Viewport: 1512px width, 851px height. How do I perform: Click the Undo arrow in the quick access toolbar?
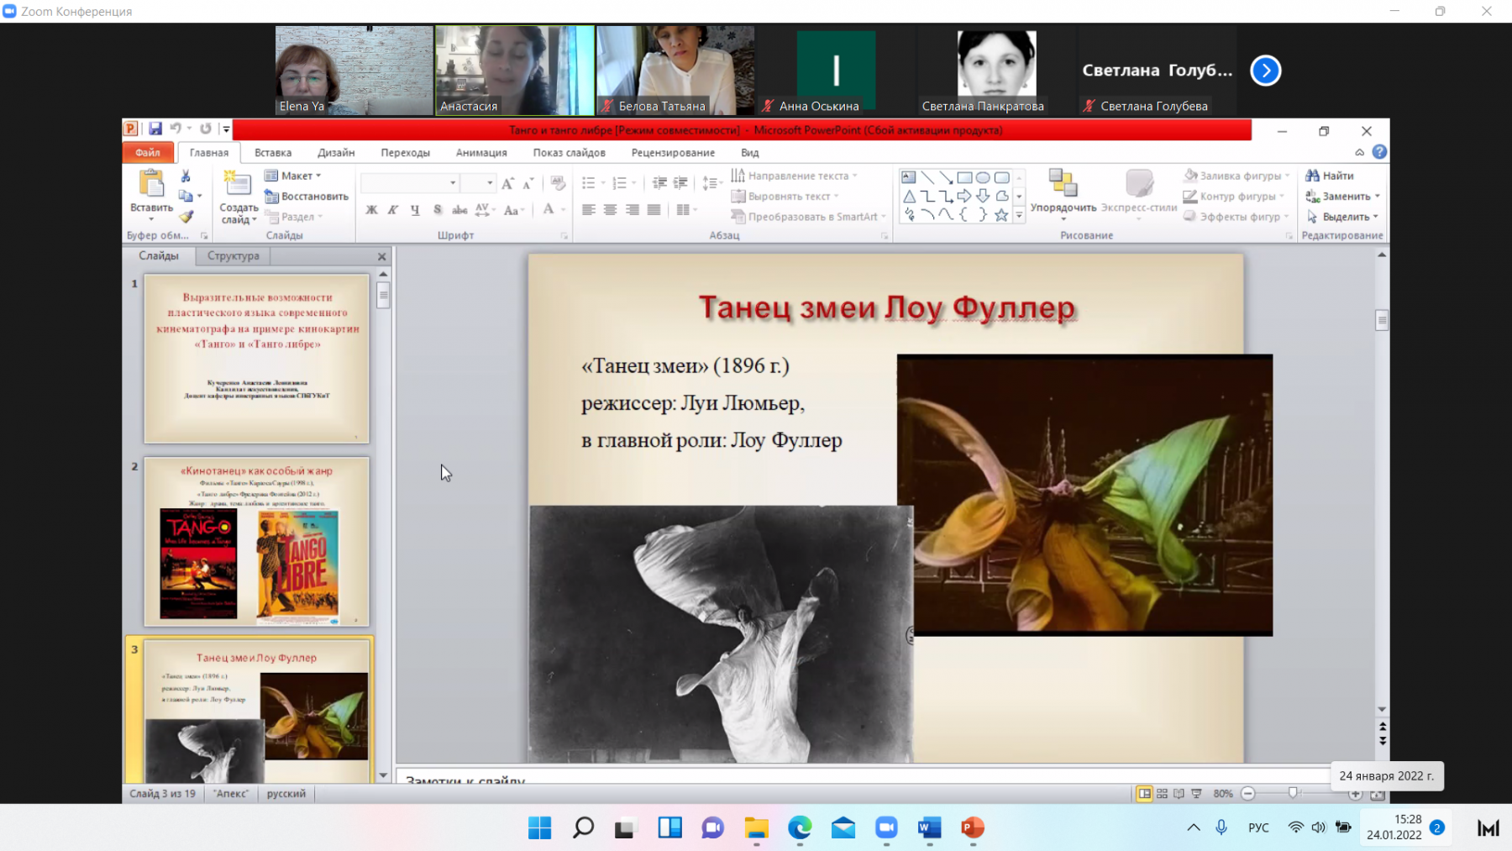176,129
